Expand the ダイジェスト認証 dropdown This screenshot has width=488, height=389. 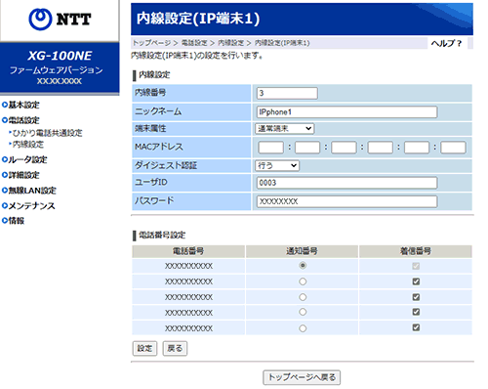(x=277, y=166)
